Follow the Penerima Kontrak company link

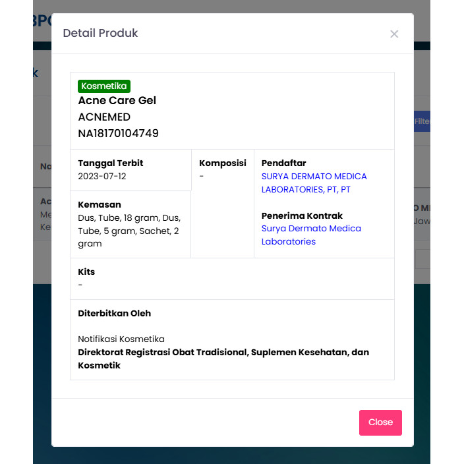311,235
